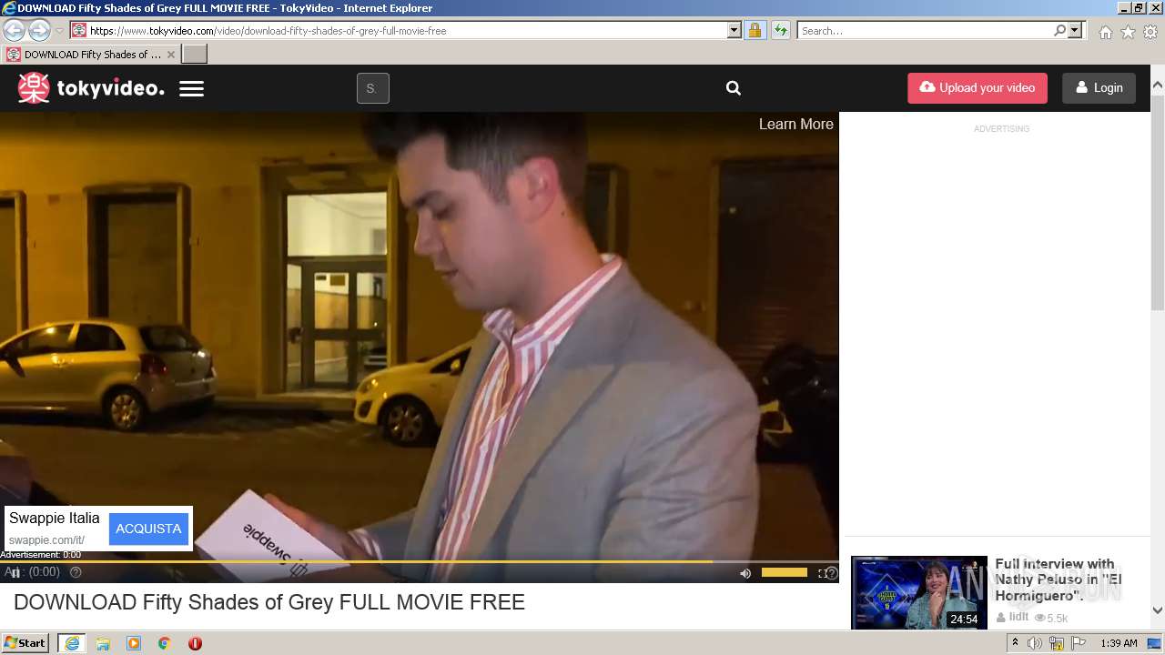The height and width of the screenshot is (655, 1165).
Task: Click the ACQUISTA ad button
Action: click(148, 529)
